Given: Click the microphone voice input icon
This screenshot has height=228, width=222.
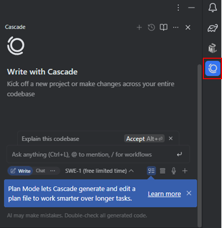Looking at the screenshot, I should click(x=174, y=171).
